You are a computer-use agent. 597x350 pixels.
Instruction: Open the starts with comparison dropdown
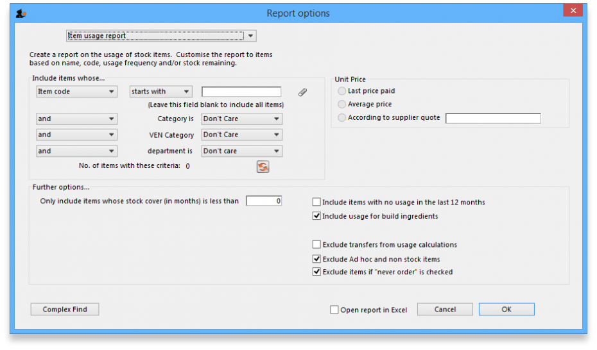[160, 92]
